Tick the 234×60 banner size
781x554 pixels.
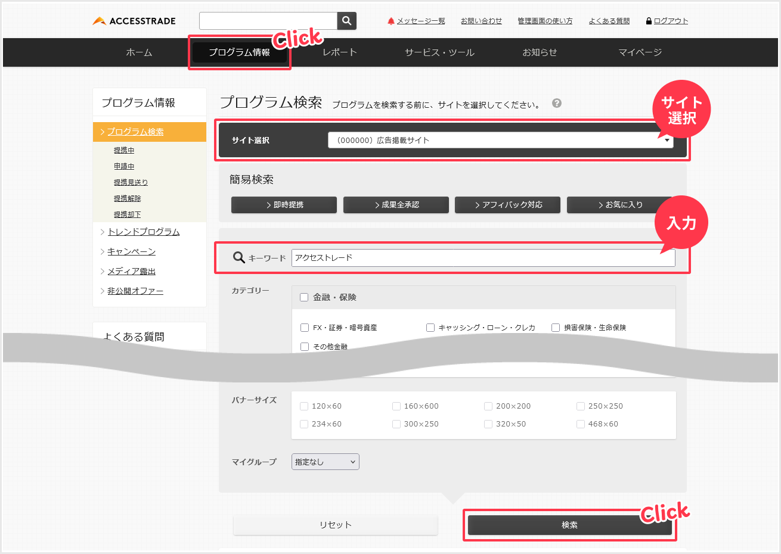click(304, 424)
